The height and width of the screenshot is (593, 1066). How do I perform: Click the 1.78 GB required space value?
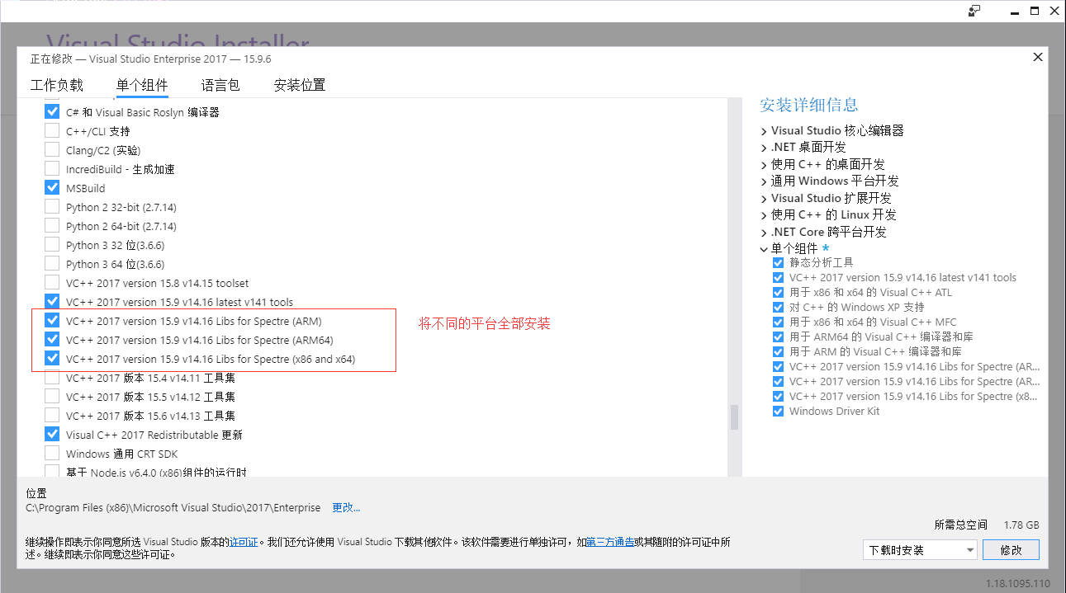click(1021, 525)
